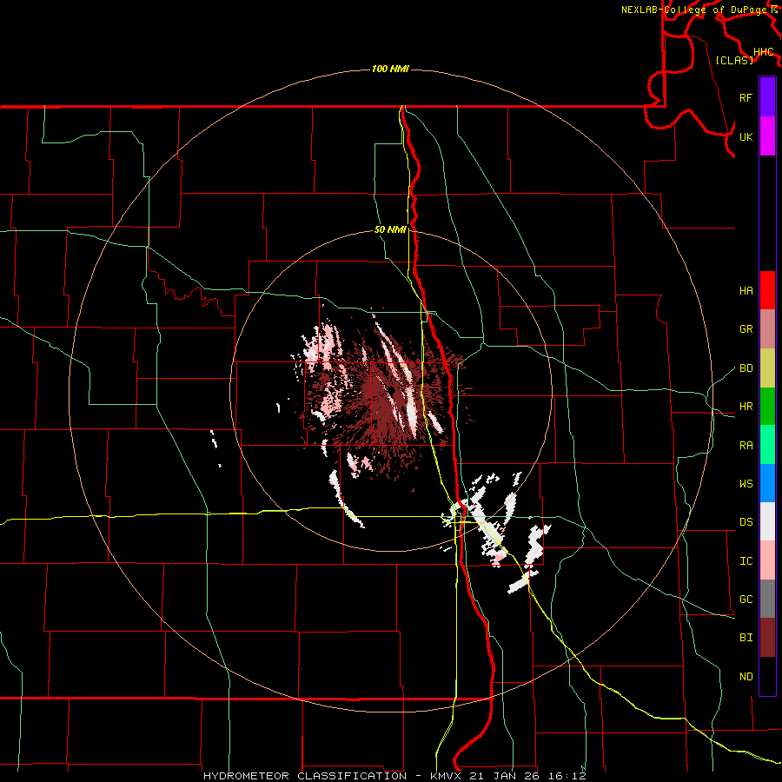782x782 pixels.
Task: Click the BI legend label
Action: point(746,638)
